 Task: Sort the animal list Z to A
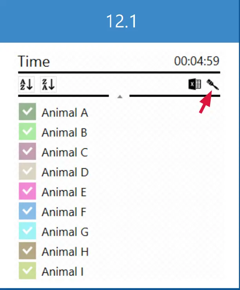pos(49,84)
